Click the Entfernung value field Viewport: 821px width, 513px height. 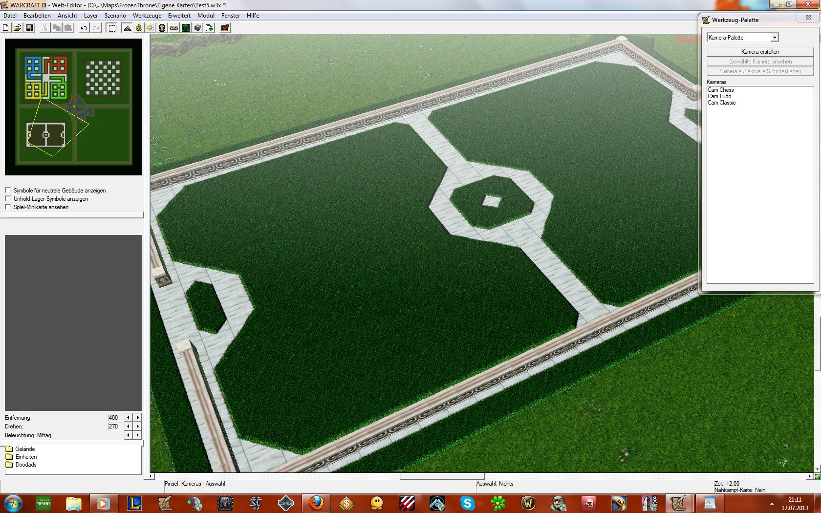click(x=115, y=418)
